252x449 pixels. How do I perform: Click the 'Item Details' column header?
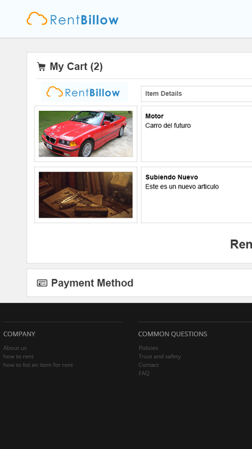click(163, 94)
